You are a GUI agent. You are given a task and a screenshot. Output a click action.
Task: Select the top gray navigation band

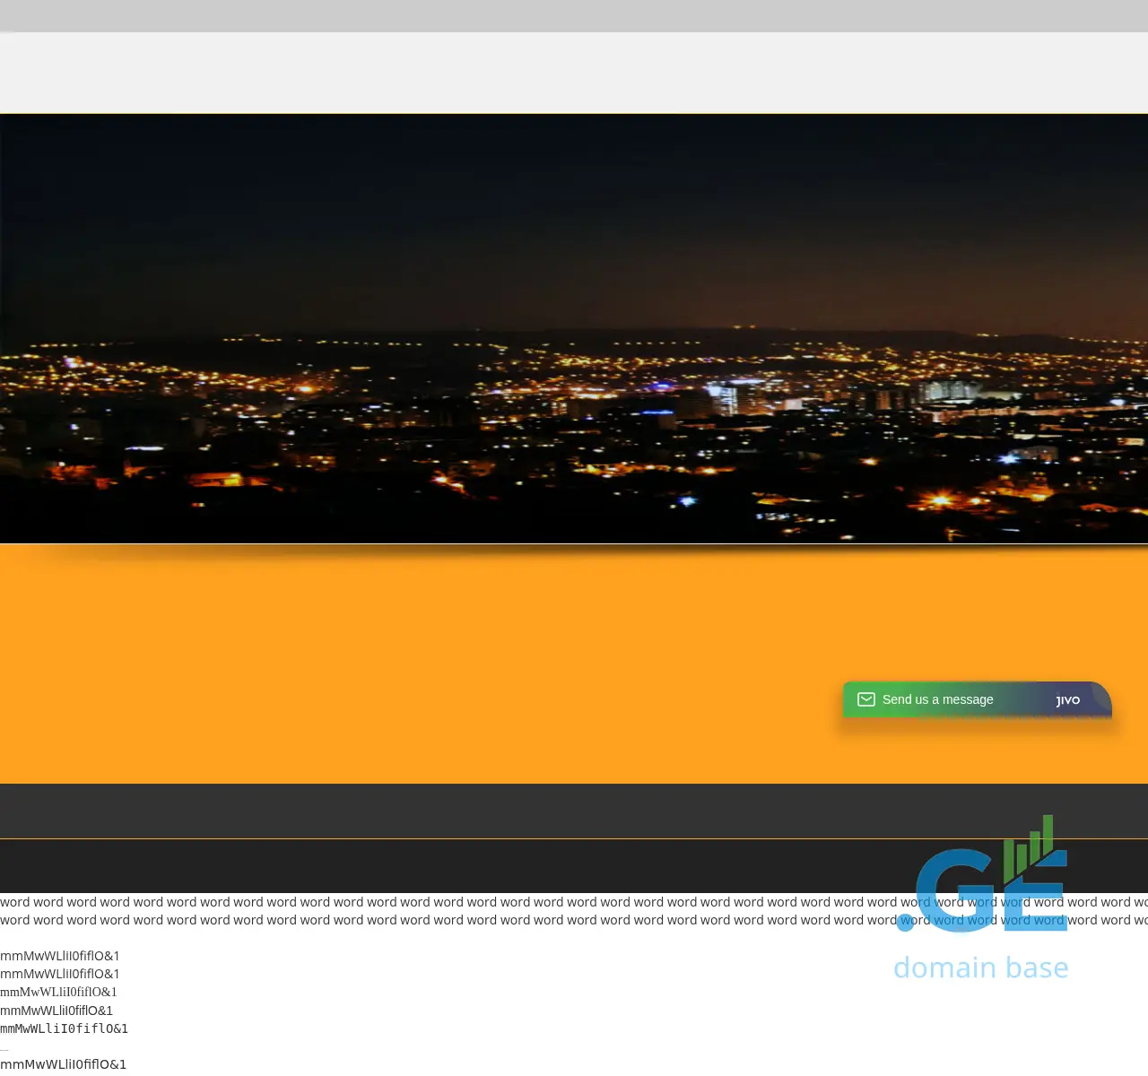tap(574, 15)
